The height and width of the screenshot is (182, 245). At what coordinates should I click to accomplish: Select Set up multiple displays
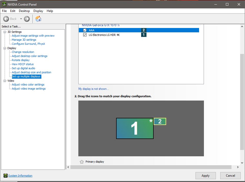(x=26, y=76)
